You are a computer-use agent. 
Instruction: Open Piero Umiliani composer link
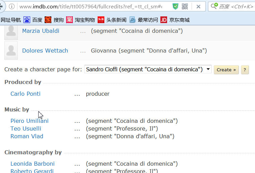coord(30,121)
